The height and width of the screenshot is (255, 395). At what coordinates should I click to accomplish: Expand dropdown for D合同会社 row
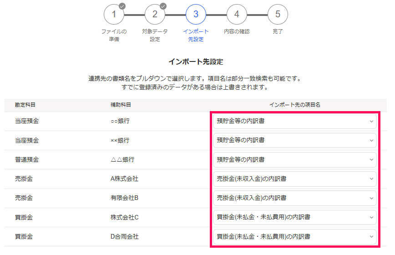(x=295, y=237)
